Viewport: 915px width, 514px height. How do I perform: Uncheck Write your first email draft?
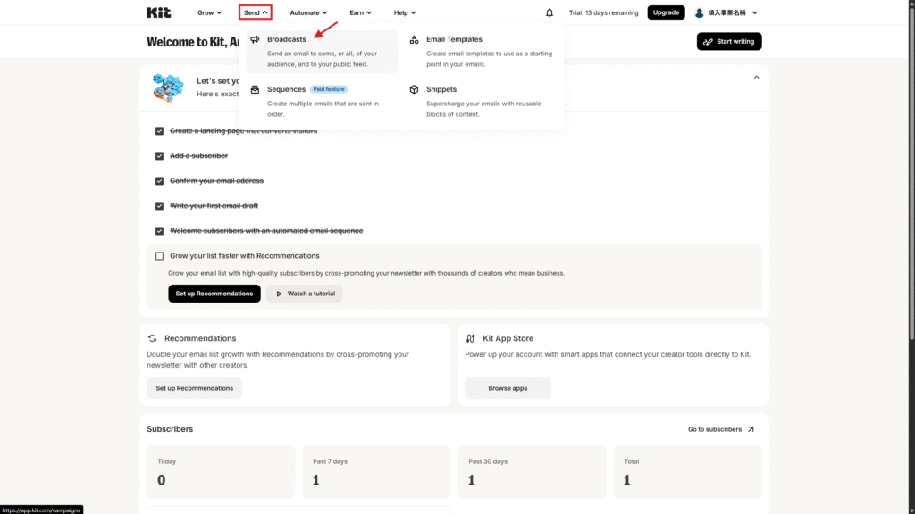point(159,206)
